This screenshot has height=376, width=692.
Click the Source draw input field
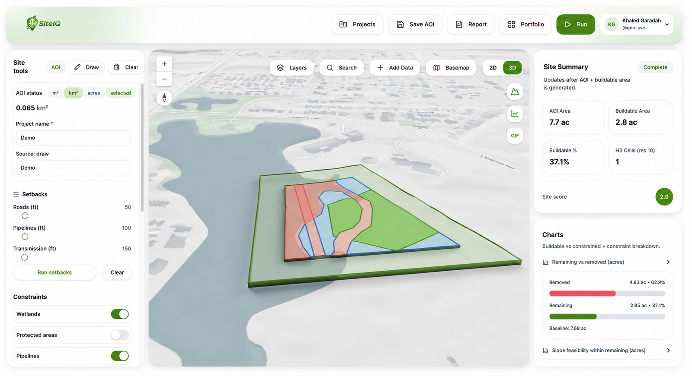click(x=73, y=167)
